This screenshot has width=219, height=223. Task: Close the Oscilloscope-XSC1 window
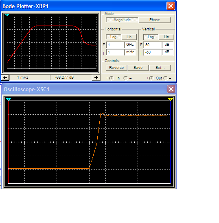171,89
